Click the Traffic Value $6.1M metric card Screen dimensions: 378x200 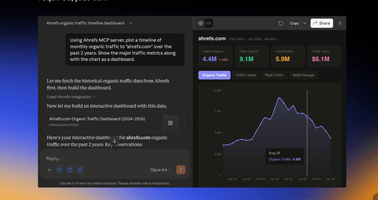[x=324, y=56]
